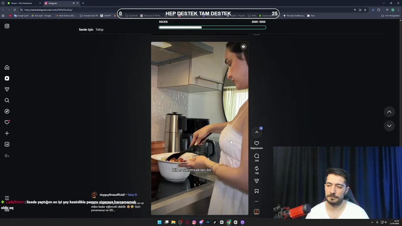402x226 pixels.
Task: Click the Create plus icon in sidebar
Action: [x=7, y=133]
